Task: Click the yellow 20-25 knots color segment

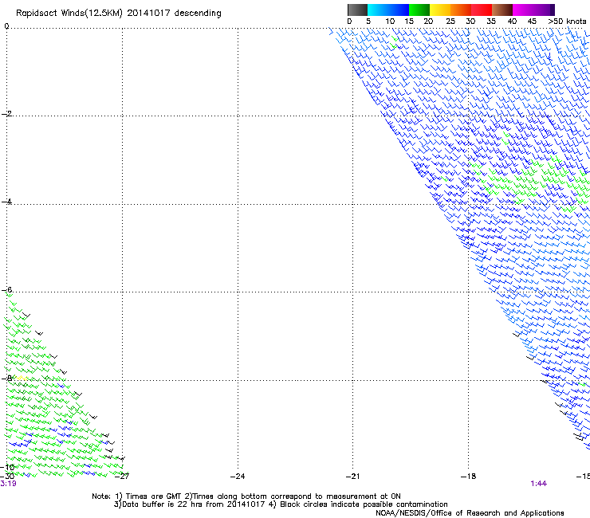Action: pyautogui.click(x=440, y=10)
